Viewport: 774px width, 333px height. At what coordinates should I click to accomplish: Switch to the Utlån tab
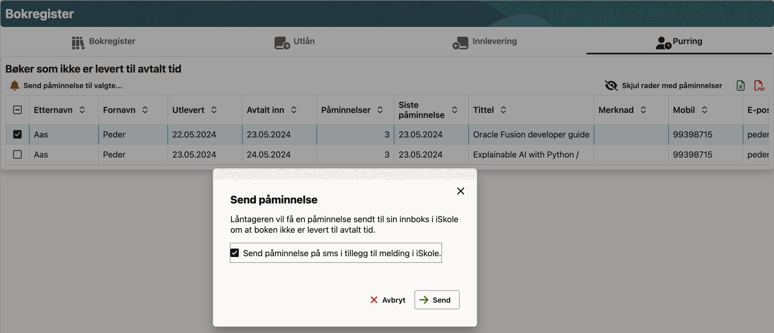(304, 41)
